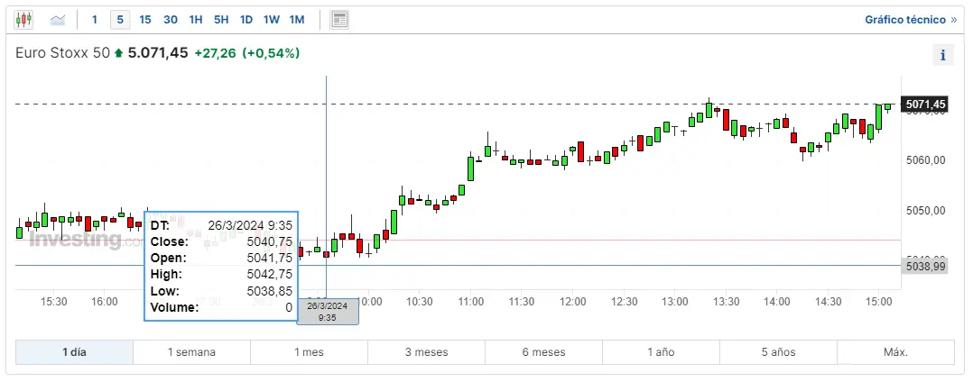Click the 13:30 time axis label
The image size is (973, 382).
coord(726,302)
